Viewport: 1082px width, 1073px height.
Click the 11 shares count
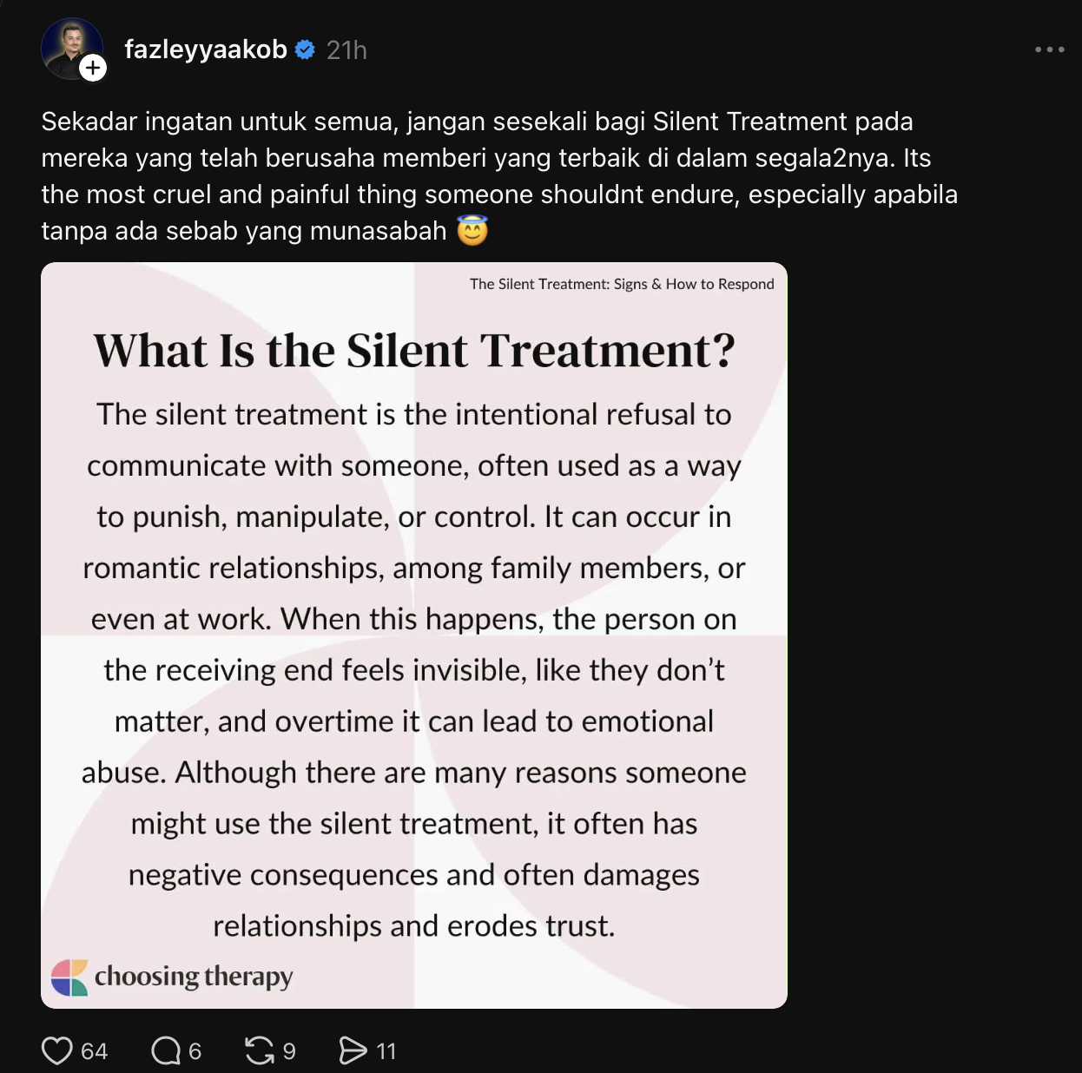click(386, 1051)
